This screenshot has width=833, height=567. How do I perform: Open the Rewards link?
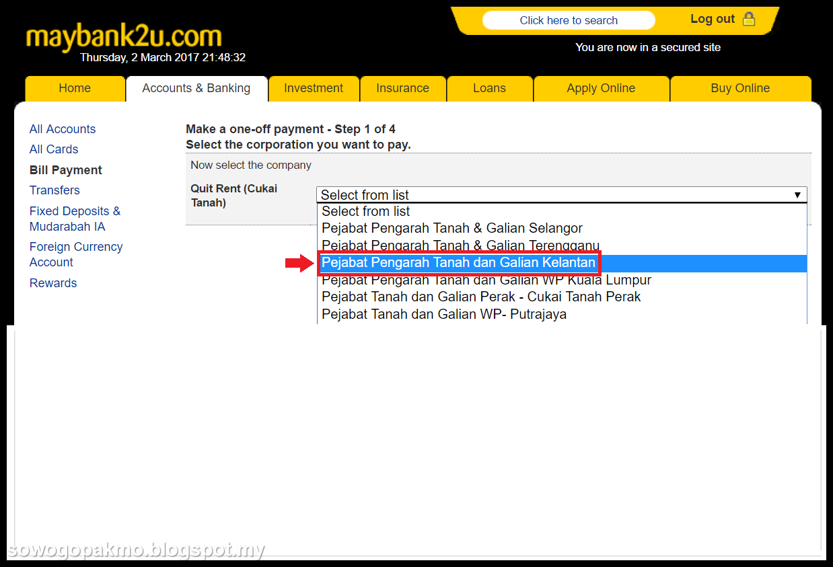[53, 283]
